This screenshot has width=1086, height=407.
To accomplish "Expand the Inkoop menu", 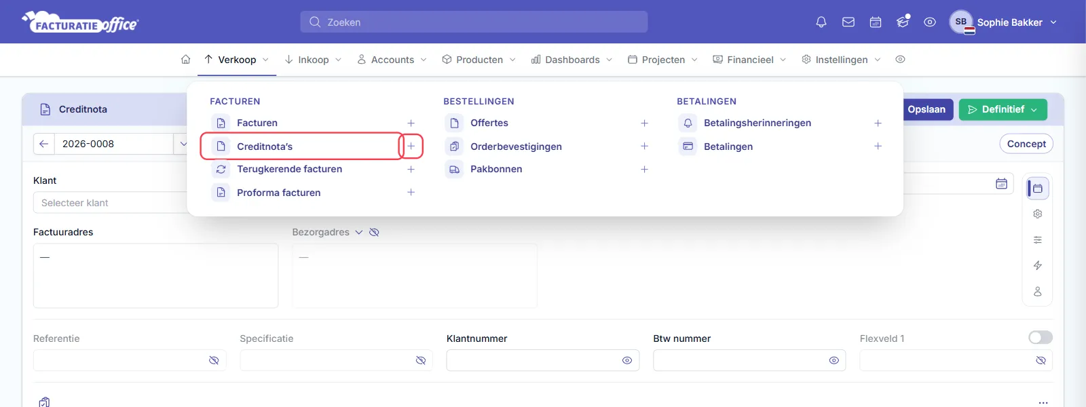I will pyautogui.click(x=313, y=60).
